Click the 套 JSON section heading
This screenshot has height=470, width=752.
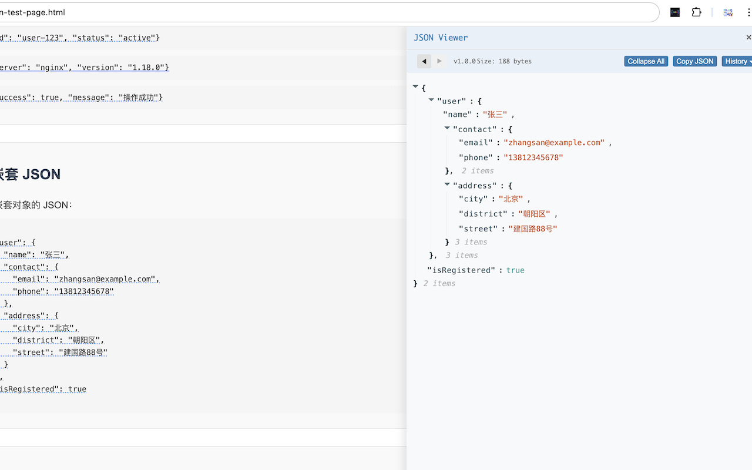(x=30, y=174)
